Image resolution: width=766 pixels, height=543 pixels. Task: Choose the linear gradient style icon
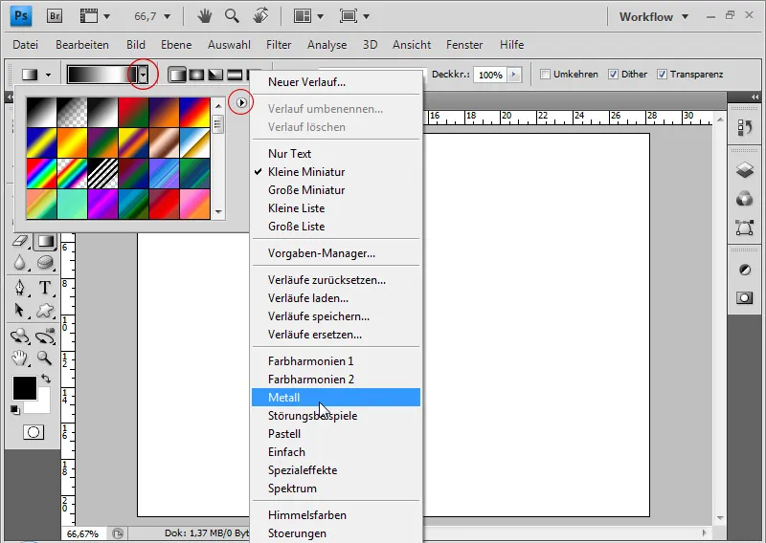click(177, 75)
